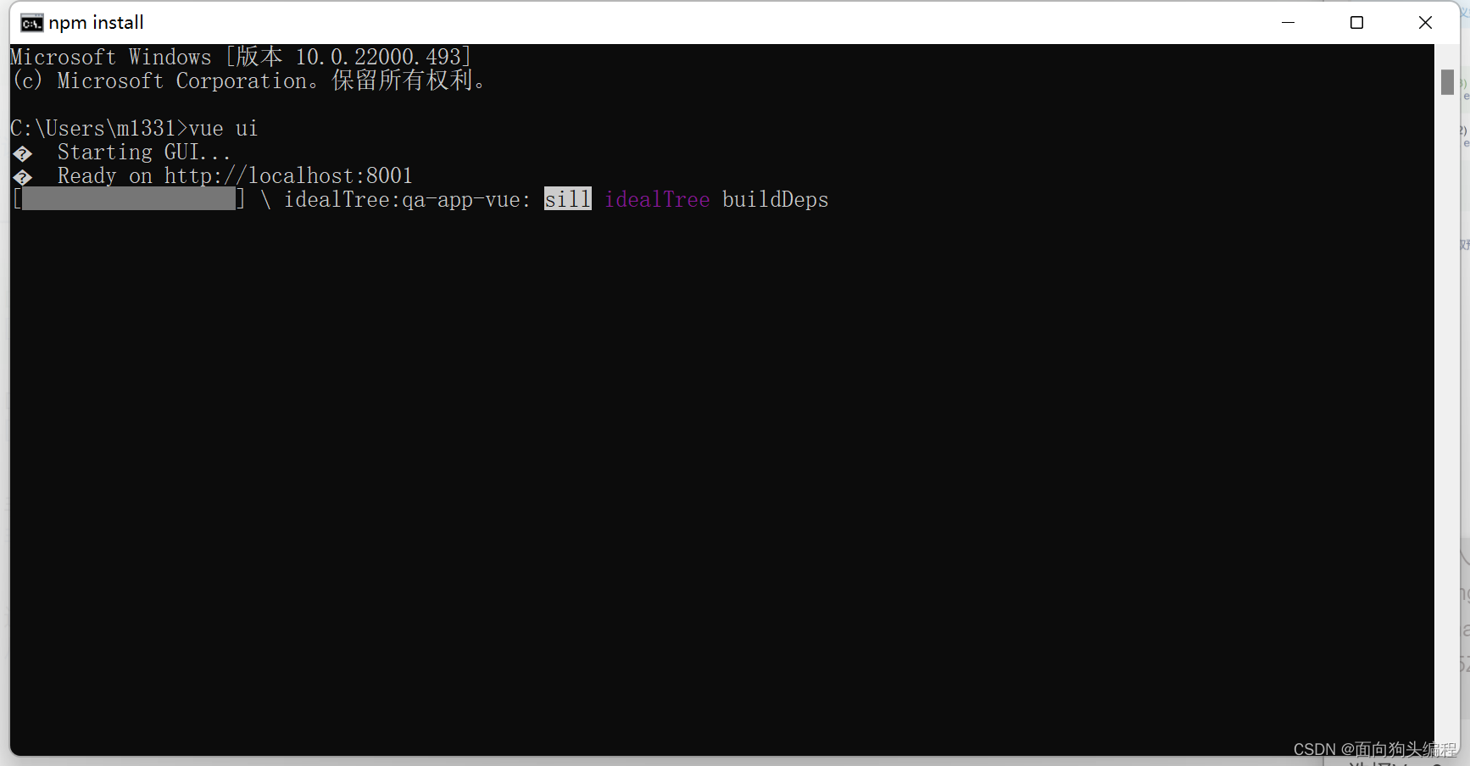The width and height of the screenshot is (1470, 766).
Task: Click the highlighted sill log level
Action: point(567,199)
